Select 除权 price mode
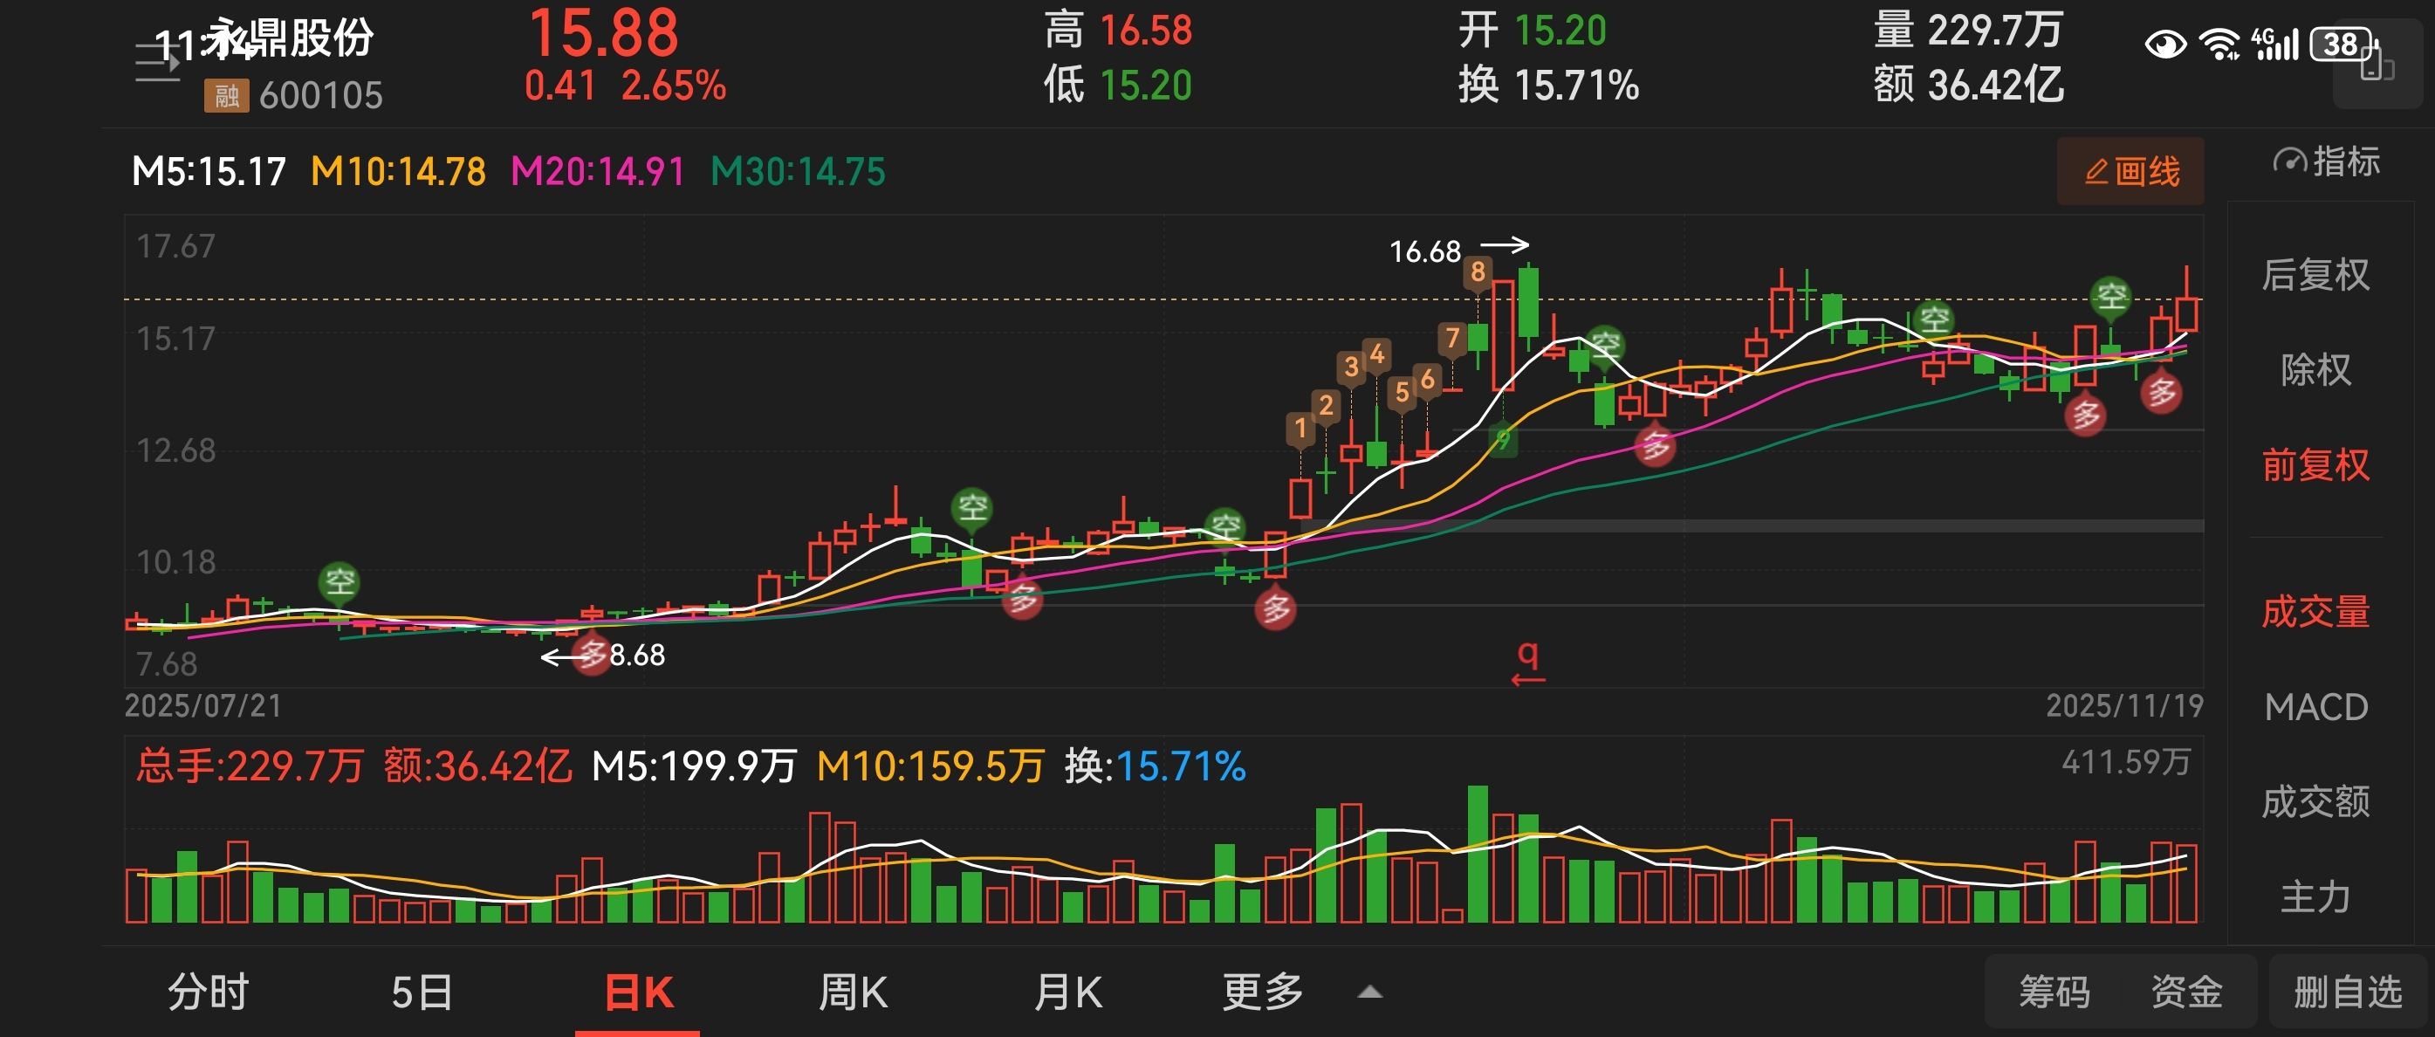Image resolution: width=2435 pixels, height=1037 pixels. [x=2315, y=369]
